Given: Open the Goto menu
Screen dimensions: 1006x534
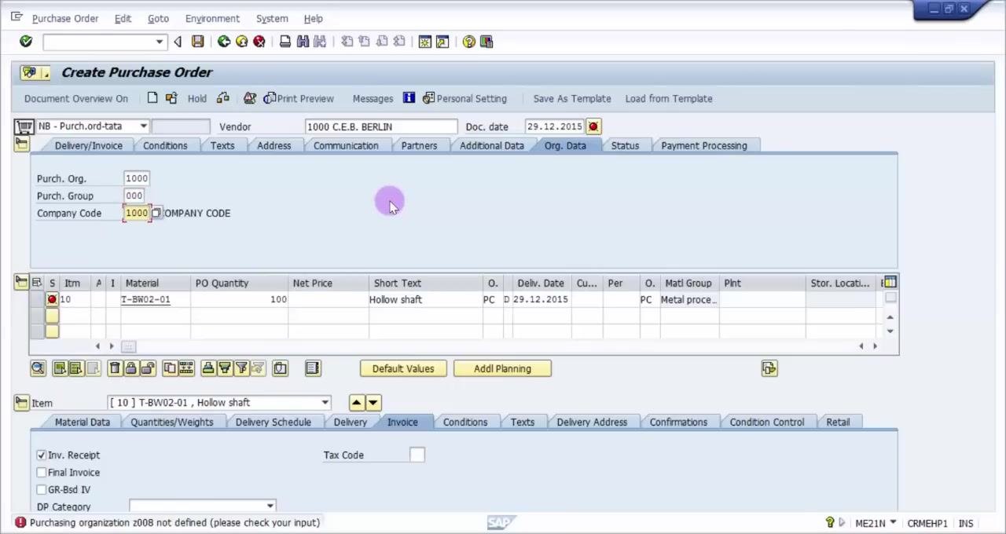Looking at the screenshot, I should (158, 18).
